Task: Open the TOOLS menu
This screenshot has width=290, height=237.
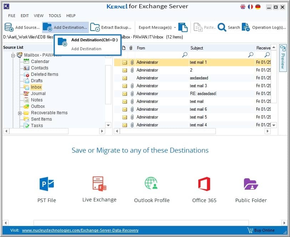Action: (55, 16)
